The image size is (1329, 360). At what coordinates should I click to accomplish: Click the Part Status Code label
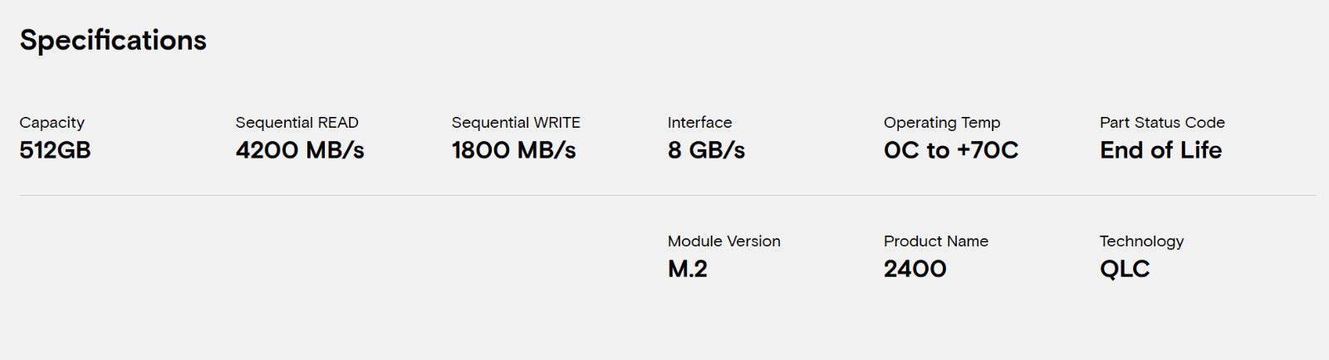coord(1162,123)
